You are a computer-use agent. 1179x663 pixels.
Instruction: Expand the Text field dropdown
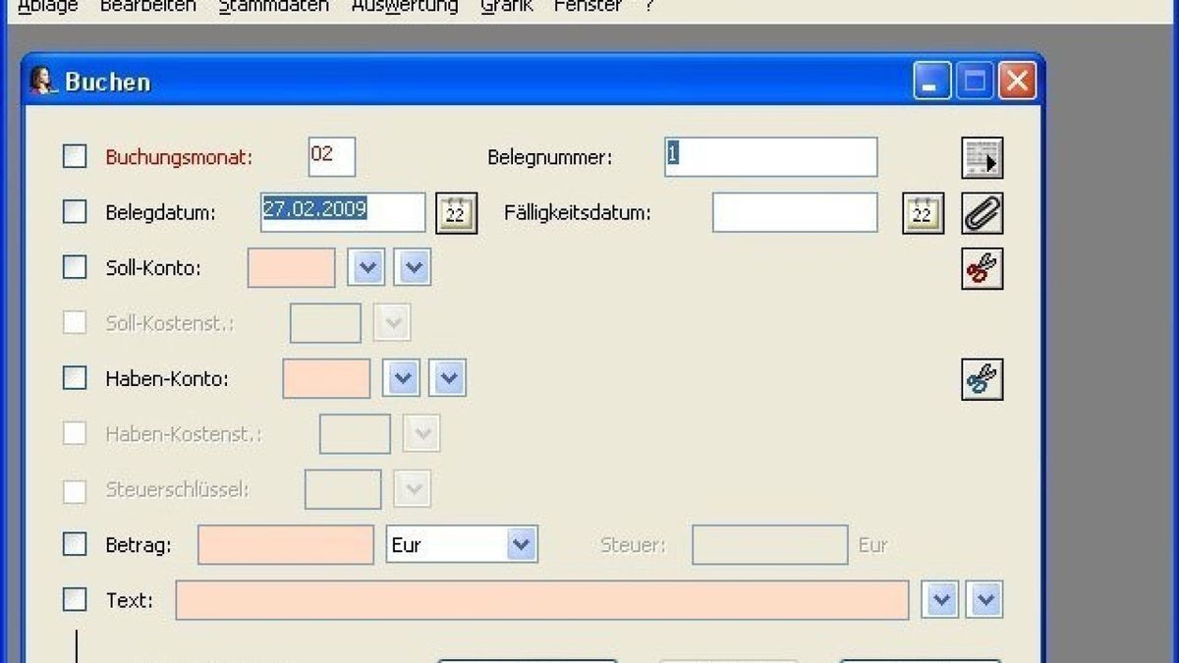point(939,599)
